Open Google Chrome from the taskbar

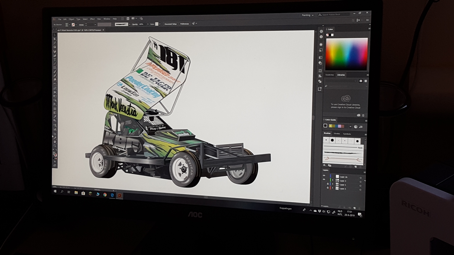(x=105, y=194)
